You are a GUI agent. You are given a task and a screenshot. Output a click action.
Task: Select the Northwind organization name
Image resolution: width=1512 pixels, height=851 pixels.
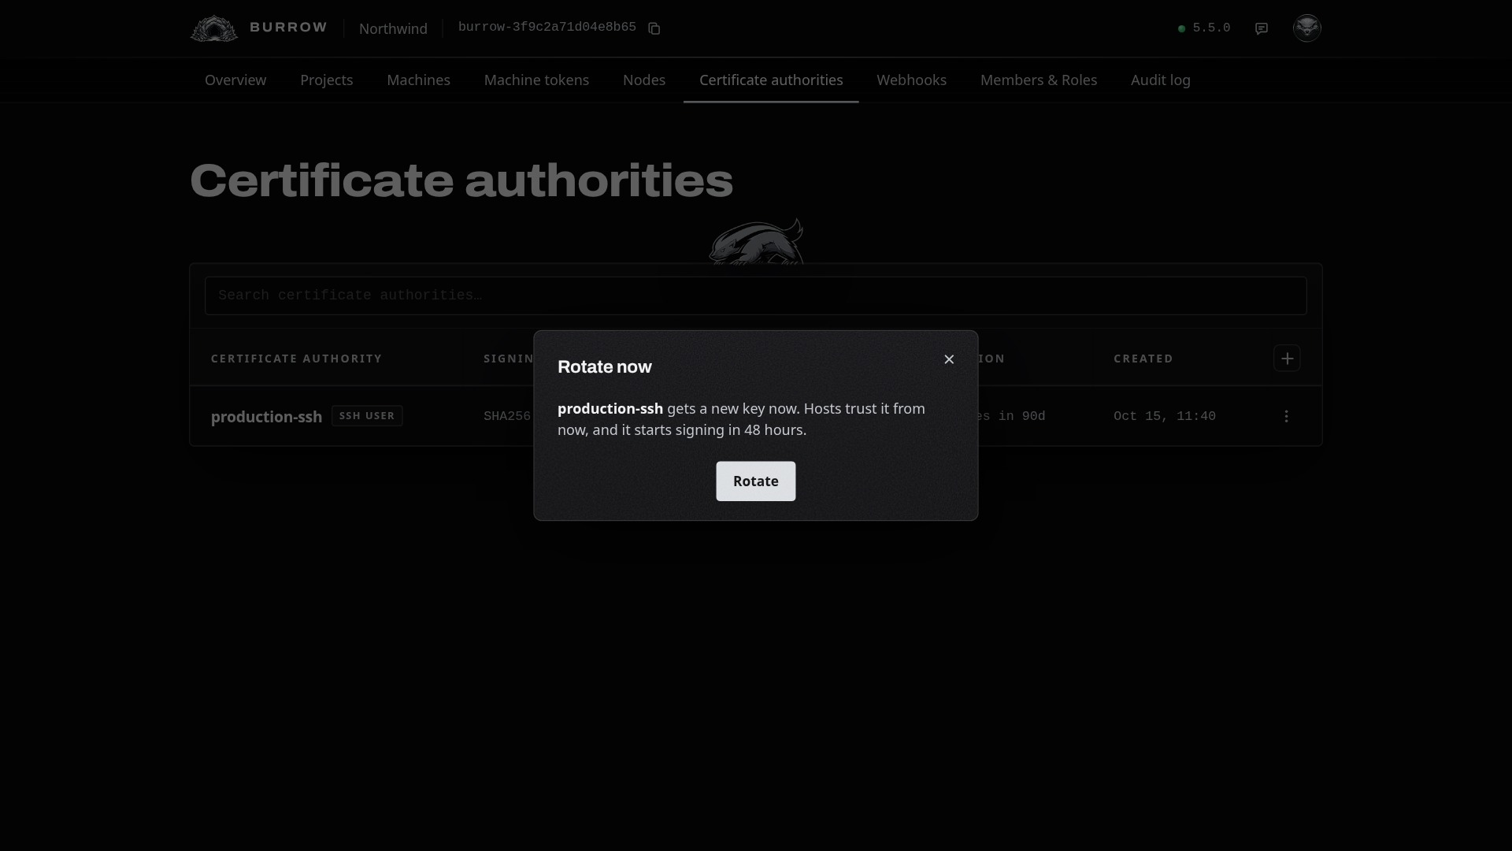point(393,28)
